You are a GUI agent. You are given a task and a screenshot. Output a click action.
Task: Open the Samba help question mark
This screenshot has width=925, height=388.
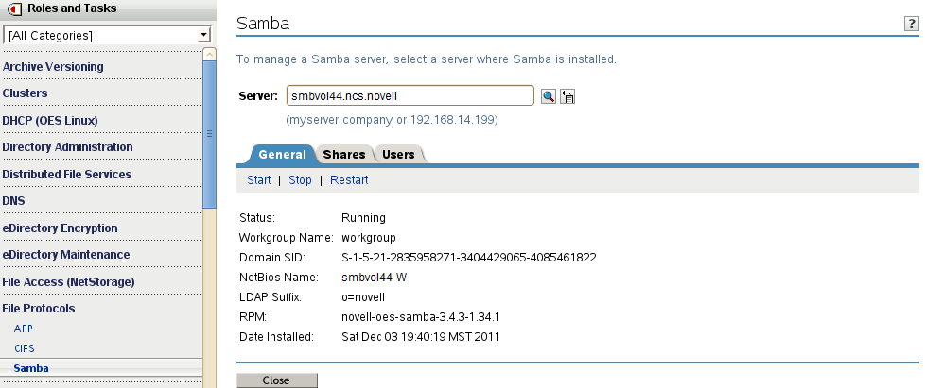(912, 25)
